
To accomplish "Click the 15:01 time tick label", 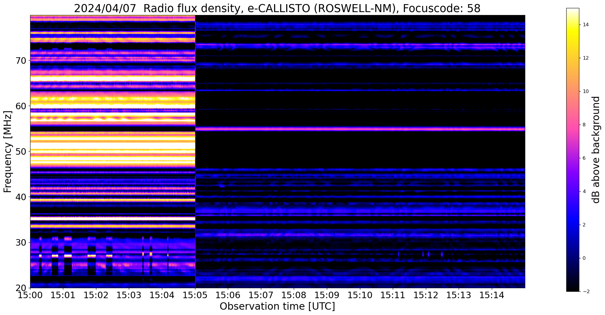I will 63,295.
